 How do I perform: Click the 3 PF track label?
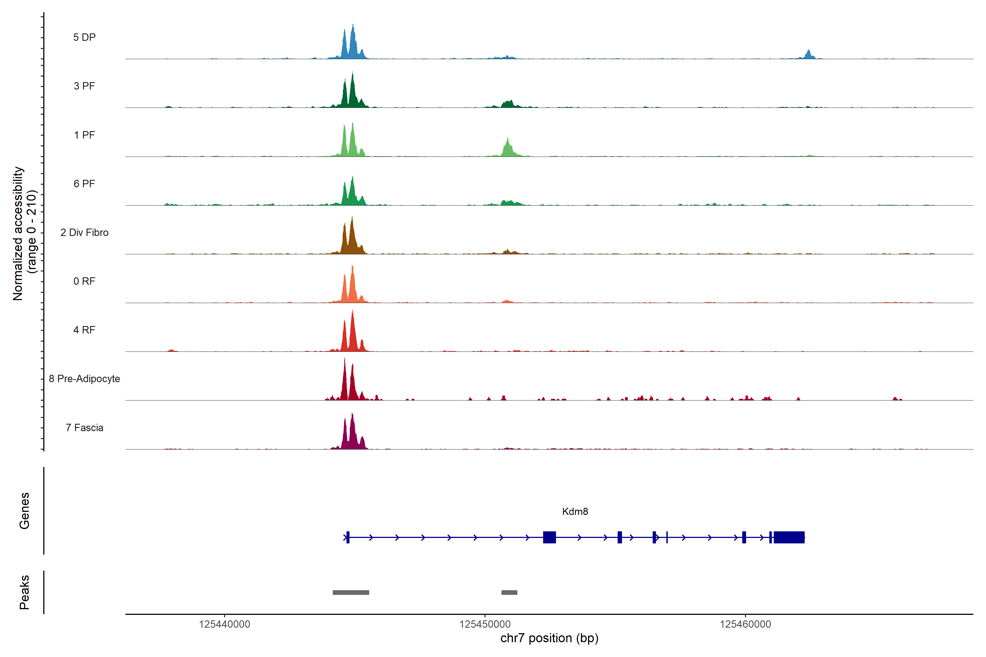[x=84, y=86]
